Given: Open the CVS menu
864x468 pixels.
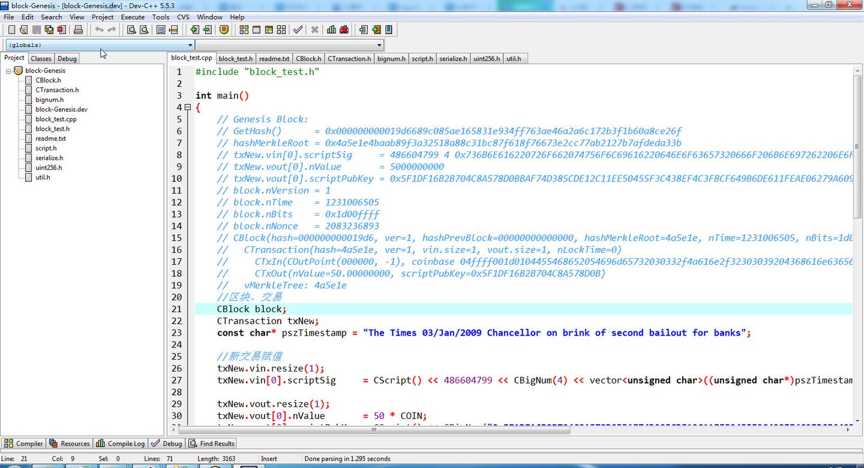Looking at the screenshot, I should click(x=183, y=17).
